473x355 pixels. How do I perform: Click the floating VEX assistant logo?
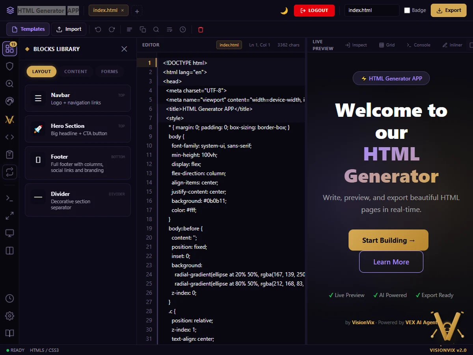tap(447, 326)
